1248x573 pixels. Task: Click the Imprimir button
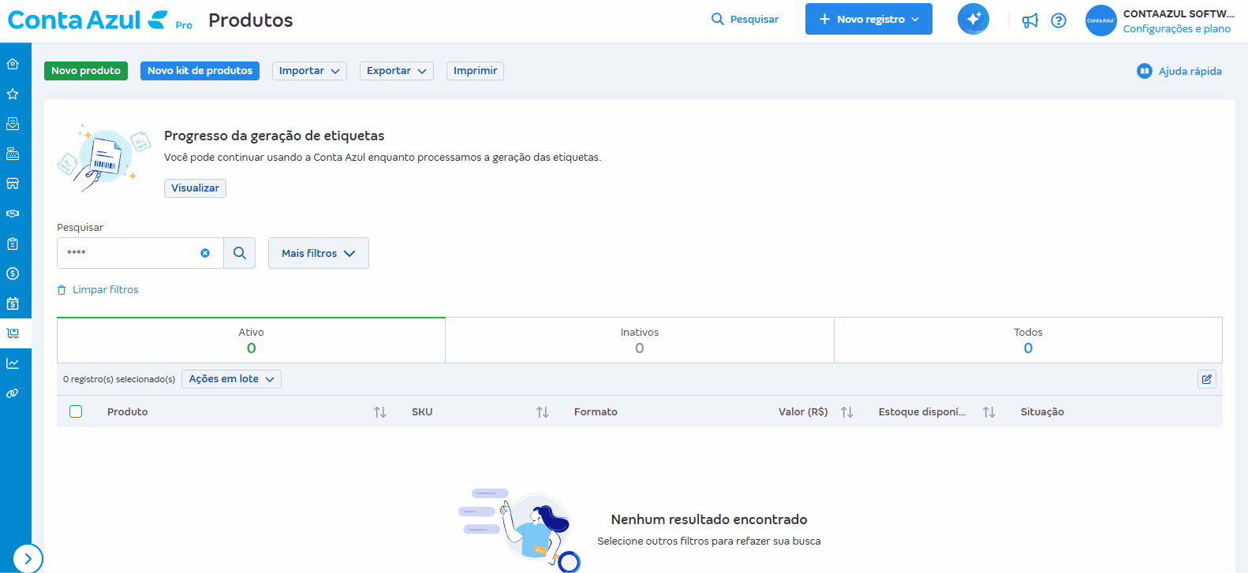tap(475, 71)
